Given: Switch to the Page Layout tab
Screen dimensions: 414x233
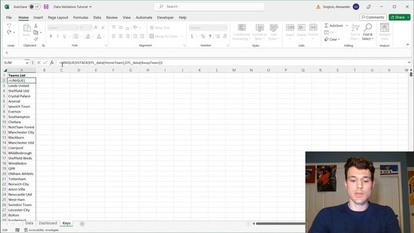Looking at the screenshot, I should click(58, 17).
